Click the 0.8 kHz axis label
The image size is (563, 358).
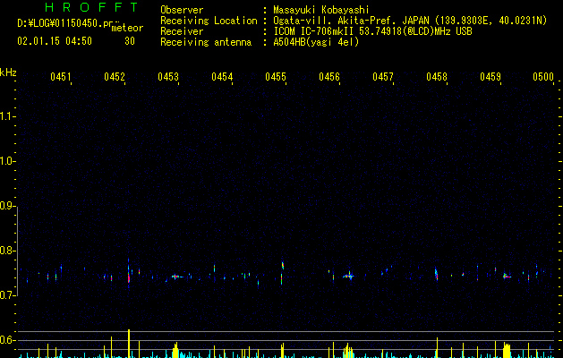coord(7,251)
